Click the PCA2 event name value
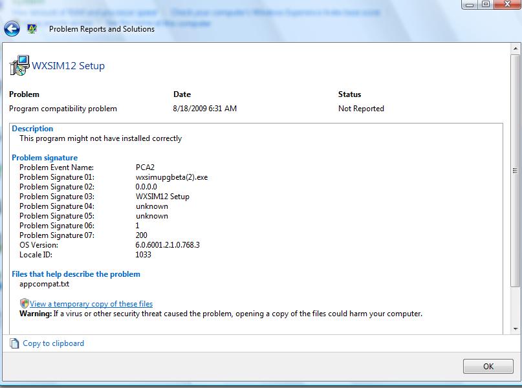Screen dimensions: 522x388 [145, 167]
